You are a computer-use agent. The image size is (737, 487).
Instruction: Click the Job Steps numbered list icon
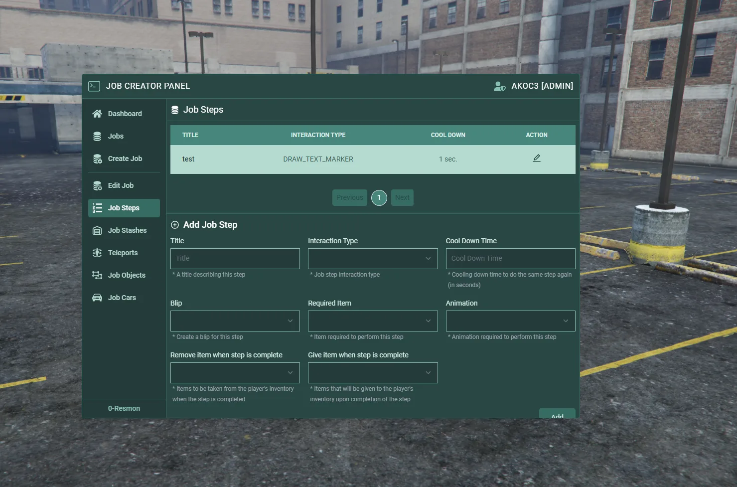(x=98, y=208)
